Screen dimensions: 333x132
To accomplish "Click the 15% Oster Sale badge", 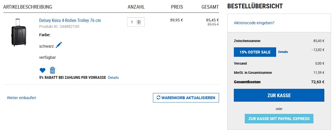I will point(255,52).
